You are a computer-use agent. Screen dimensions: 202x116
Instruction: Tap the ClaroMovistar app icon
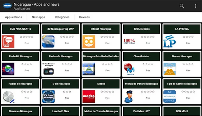[129, 69]
